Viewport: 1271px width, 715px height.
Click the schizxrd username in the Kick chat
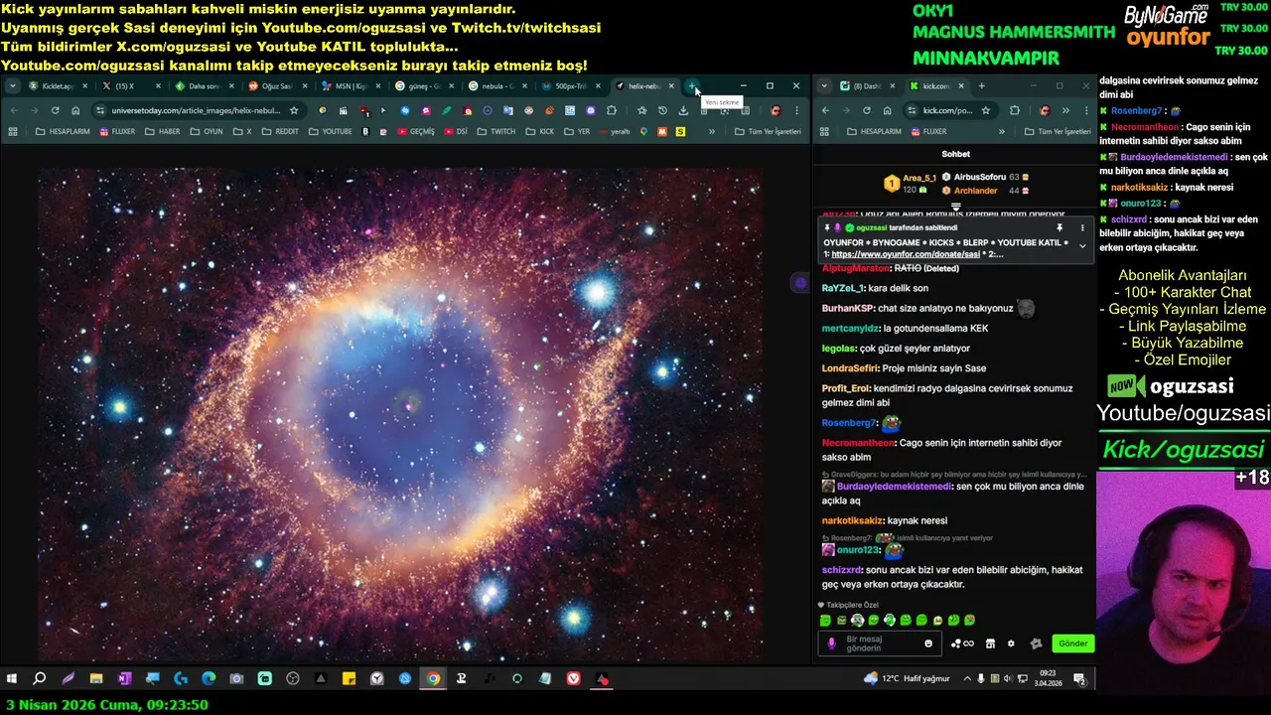(x=841, y=570)
